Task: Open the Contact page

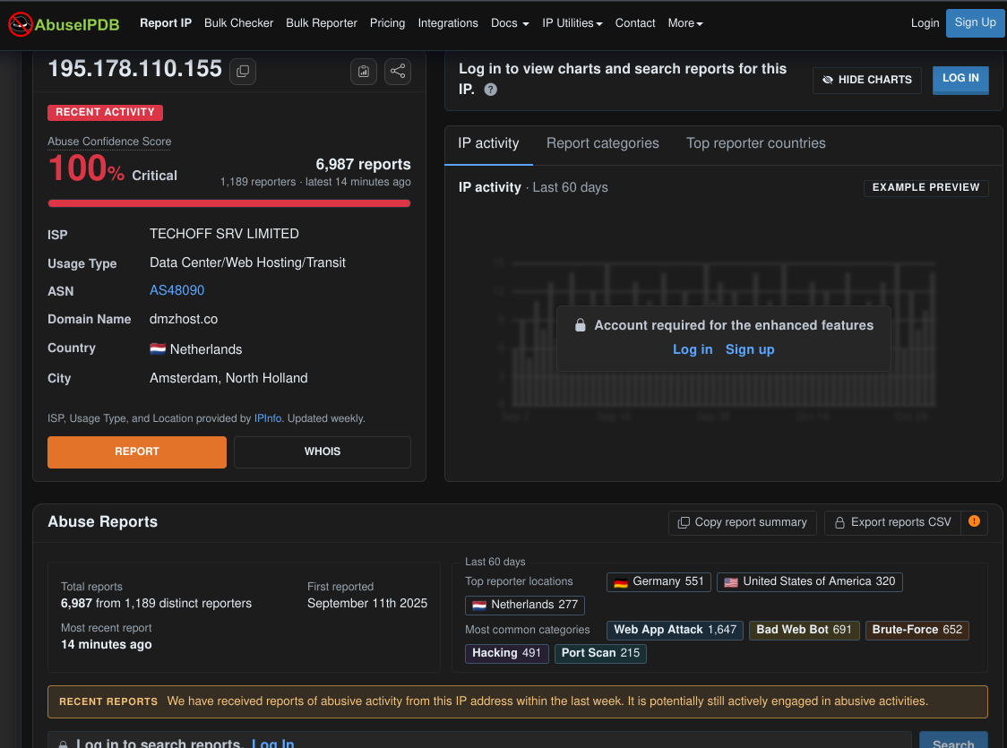Action: pyautogui.click(x=635, y=23)
